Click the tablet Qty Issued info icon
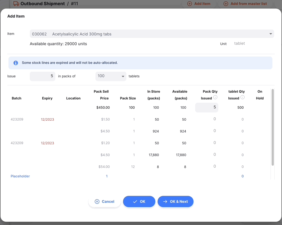 point(242,97)
